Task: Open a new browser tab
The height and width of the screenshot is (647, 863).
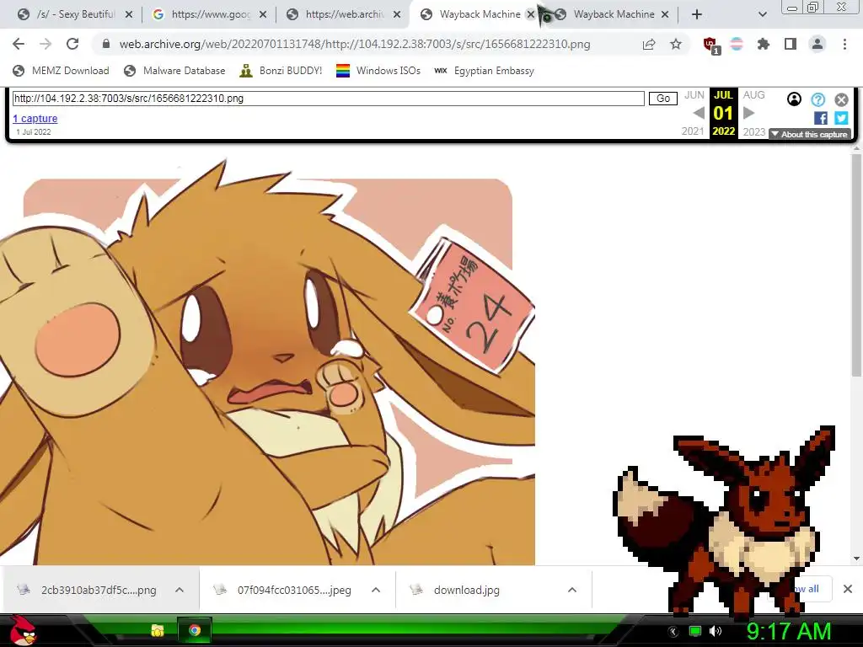Action: coord(697,15)
